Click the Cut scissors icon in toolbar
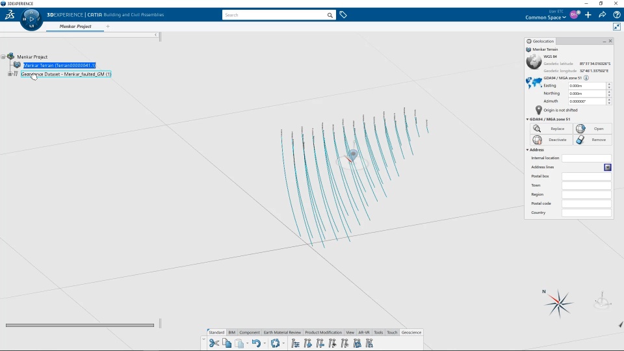 point(214,343)
